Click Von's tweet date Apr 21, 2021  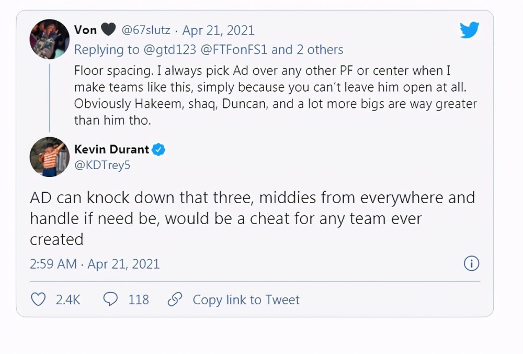(x=219, y=30)
